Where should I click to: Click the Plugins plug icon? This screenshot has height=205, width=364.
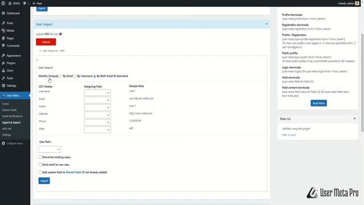(x=3, y=63)
